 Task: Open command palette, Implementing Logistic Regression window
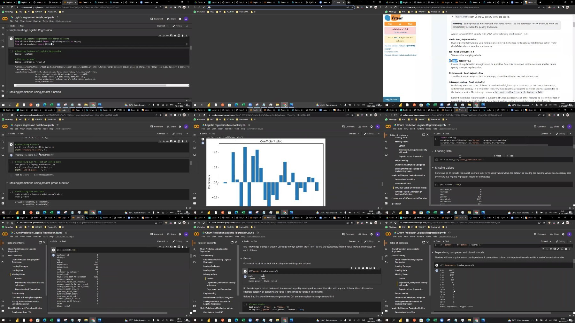coord(3,91)
